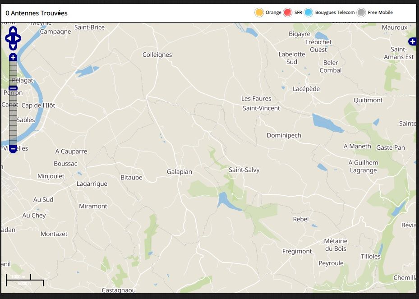
Task: Click the map scale bar
Action: 25,280
